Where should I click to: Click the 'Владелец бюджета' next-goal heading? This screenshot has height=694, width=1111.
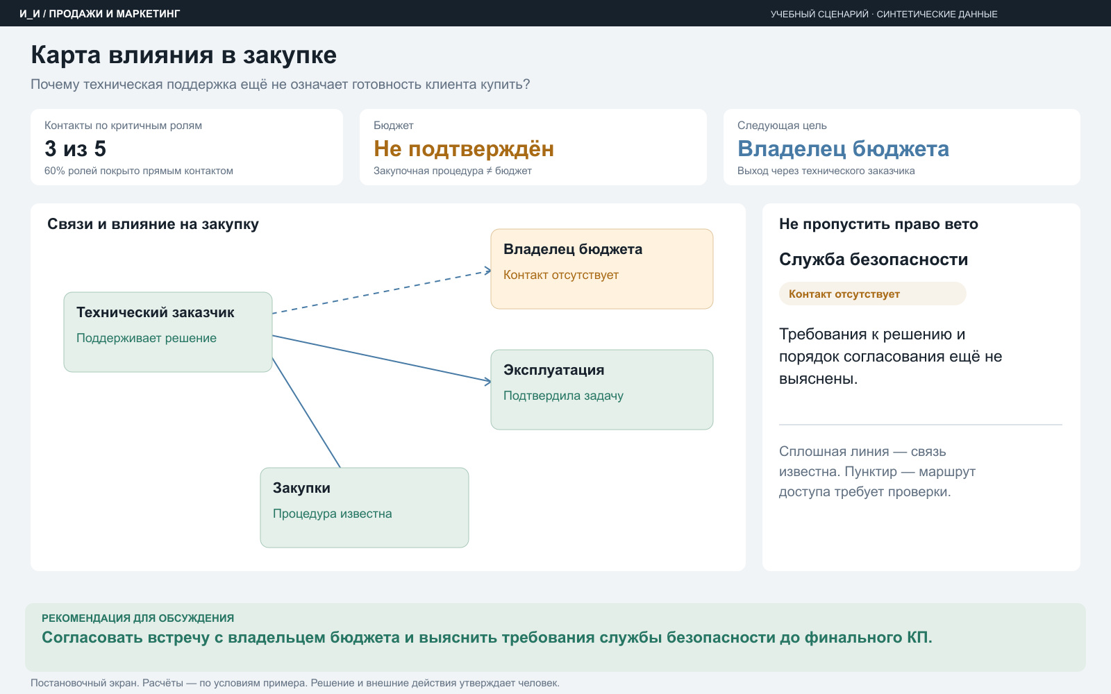point(843,149)
